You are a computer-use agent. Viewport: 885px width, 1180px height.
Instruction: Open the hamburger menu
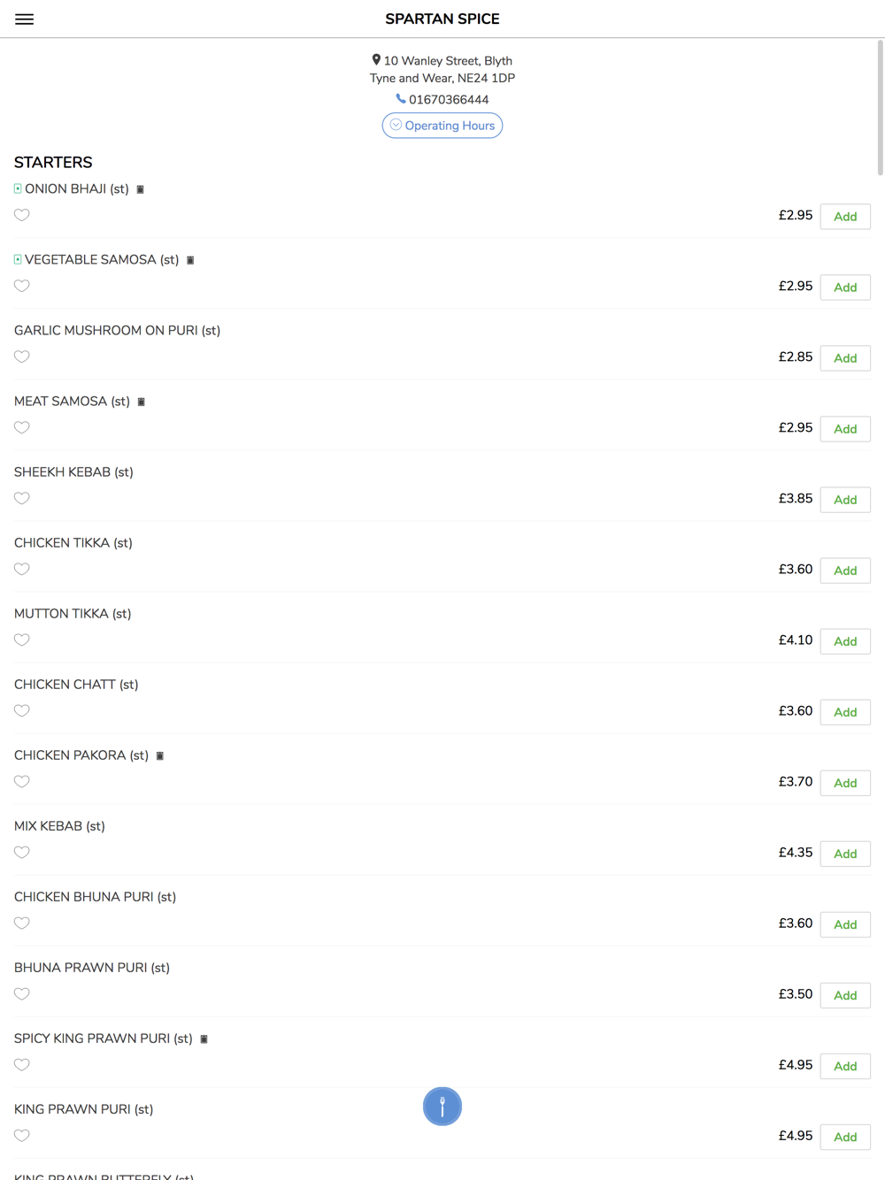(x=24, y=19)
